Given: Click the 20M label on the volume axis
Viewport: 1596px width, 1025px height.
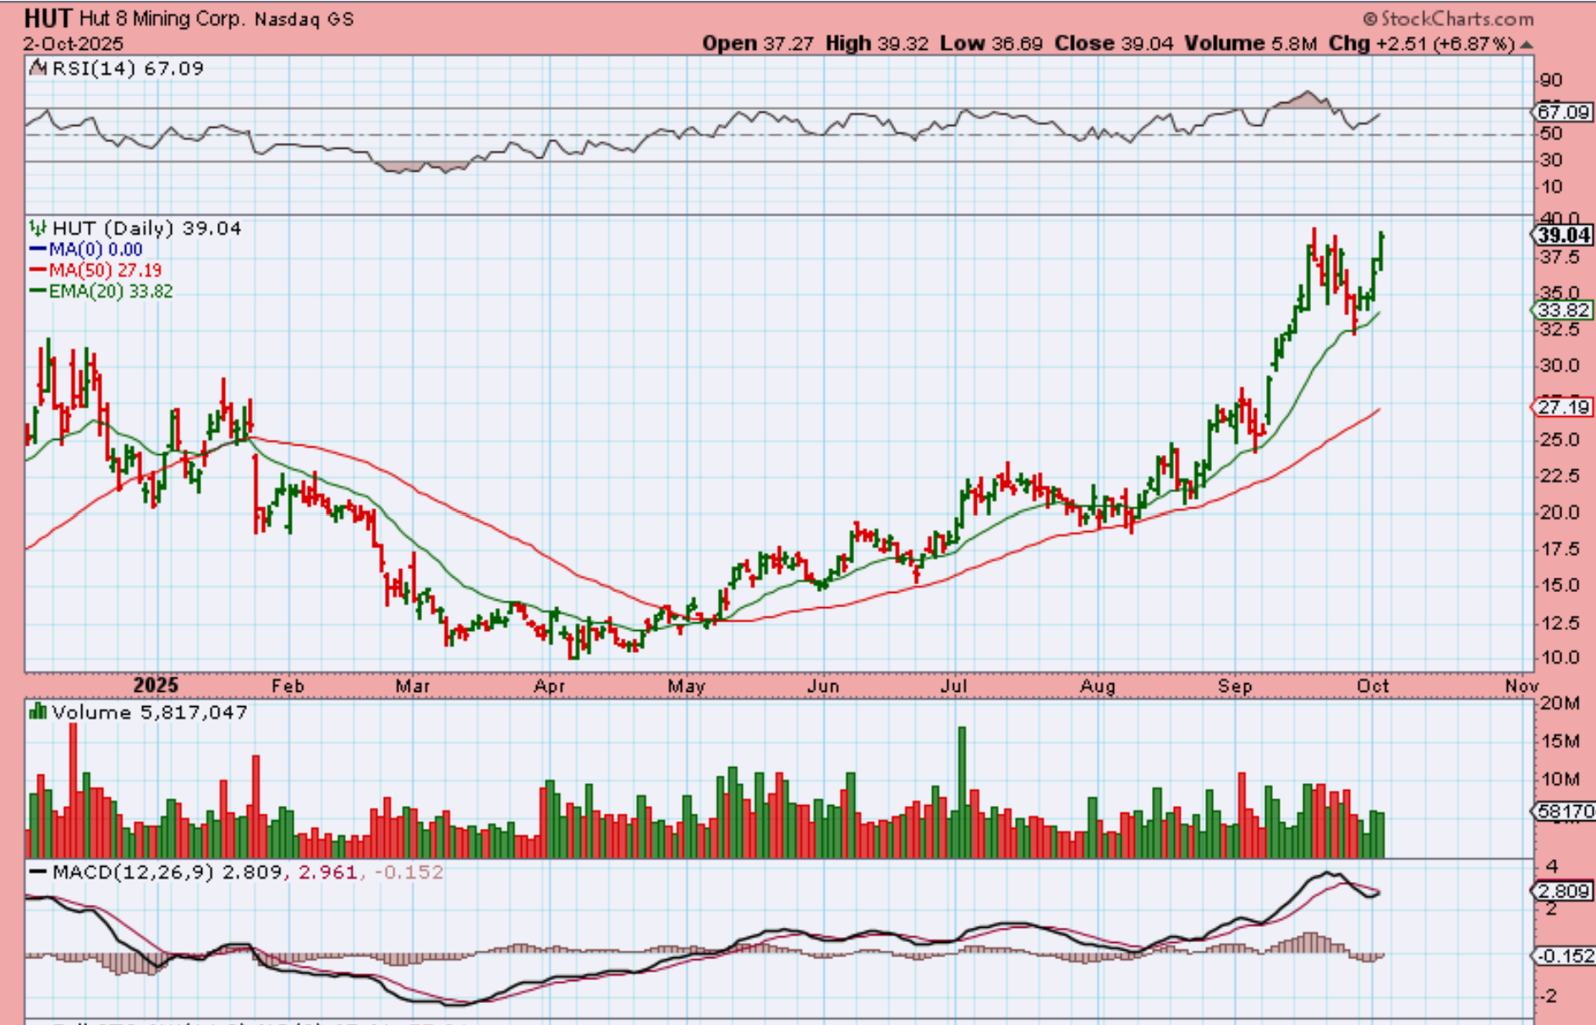Looking at the screenshot, I should point(1560,704).
